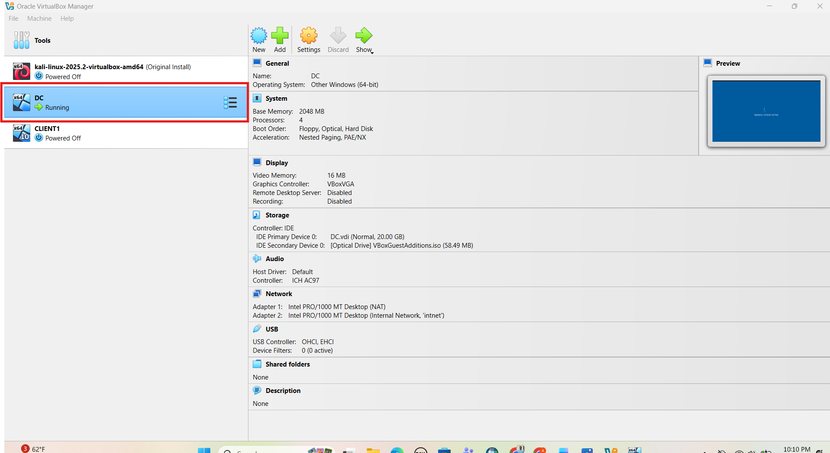Click the System section chip icon
This screenshot has height=453, width=830.
257,98
